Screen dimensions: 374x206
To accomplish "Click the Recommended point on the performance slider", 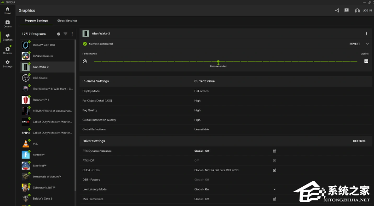I will [x=218, y=61].
